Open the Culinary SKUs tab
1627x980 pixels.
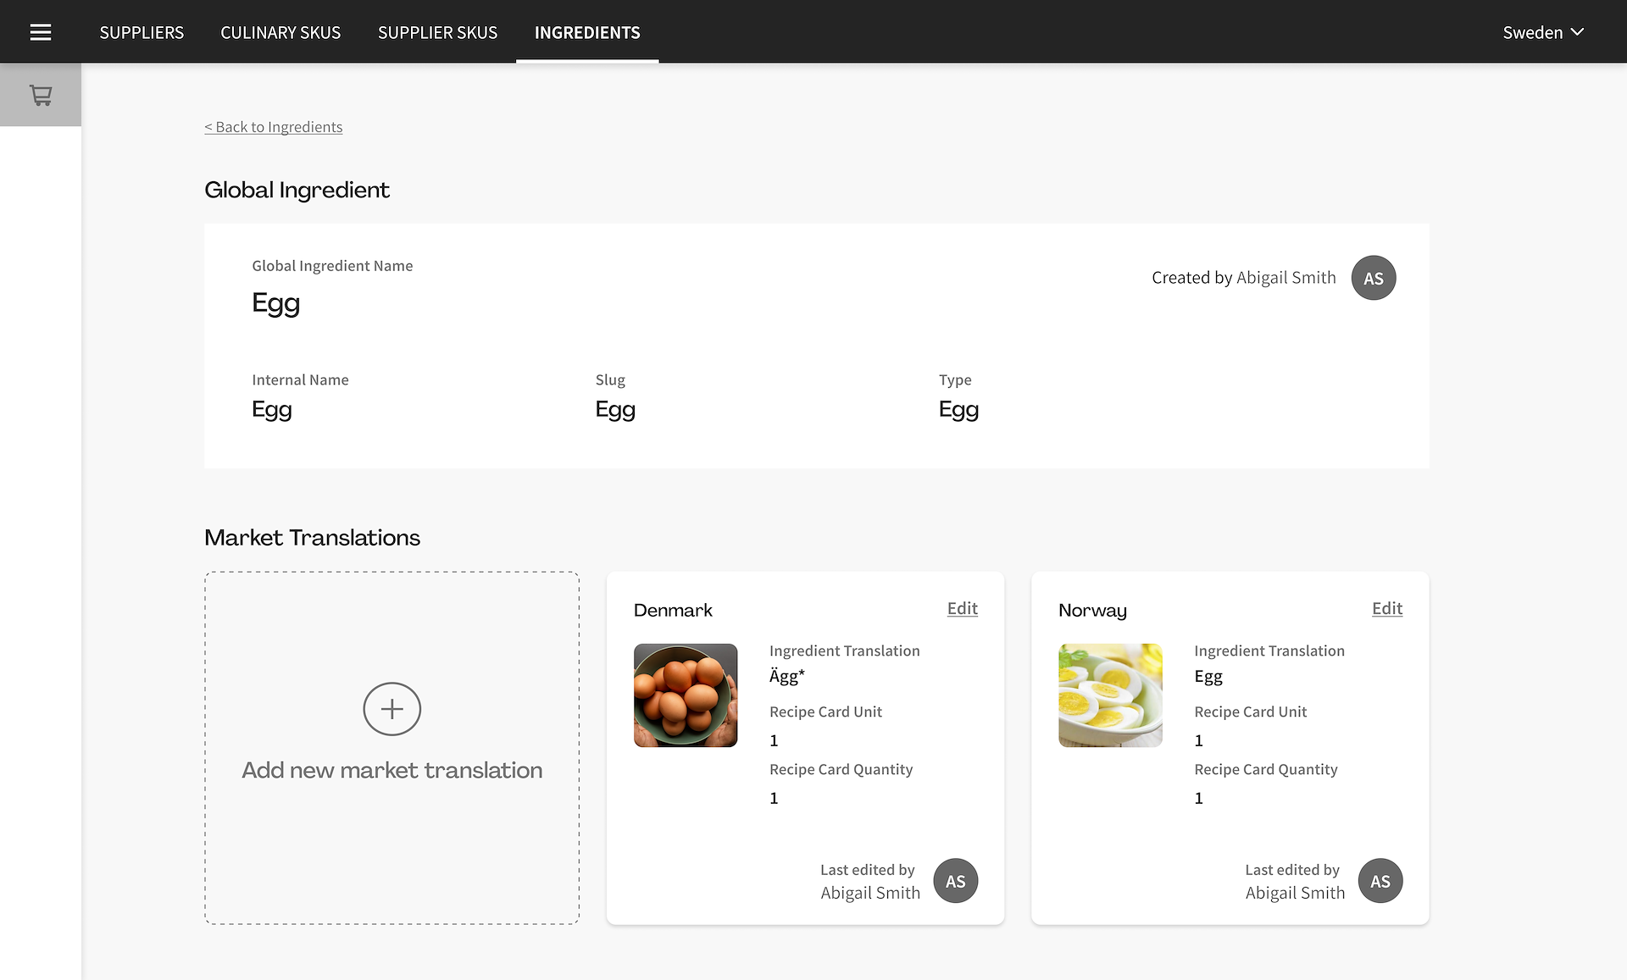pyautogui.click(x=280, y=32)
